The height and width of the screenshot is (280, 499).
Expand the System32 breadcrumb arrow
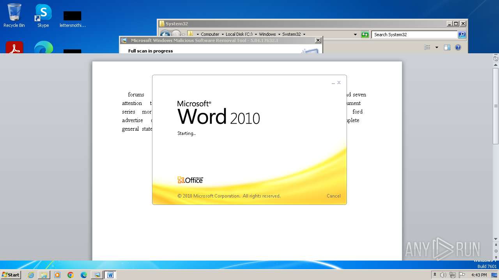pos(304,35)
